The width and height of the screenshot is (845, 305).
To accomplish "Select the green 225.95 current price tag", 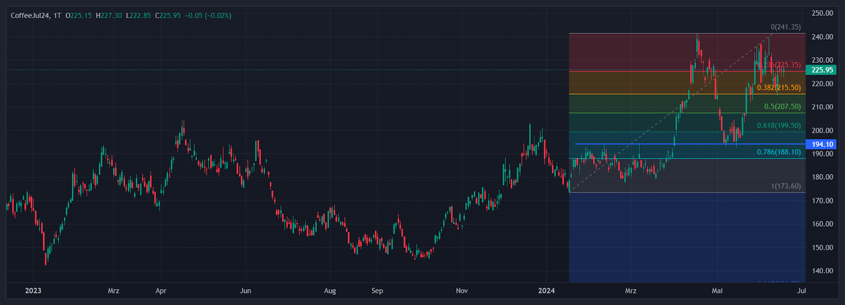I will click(822, 70).
